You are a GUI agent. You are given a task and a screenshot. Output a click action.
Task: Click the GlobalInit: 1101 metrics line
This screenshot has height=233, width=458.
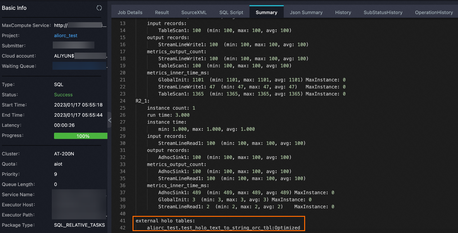click(x=252, y=80)
